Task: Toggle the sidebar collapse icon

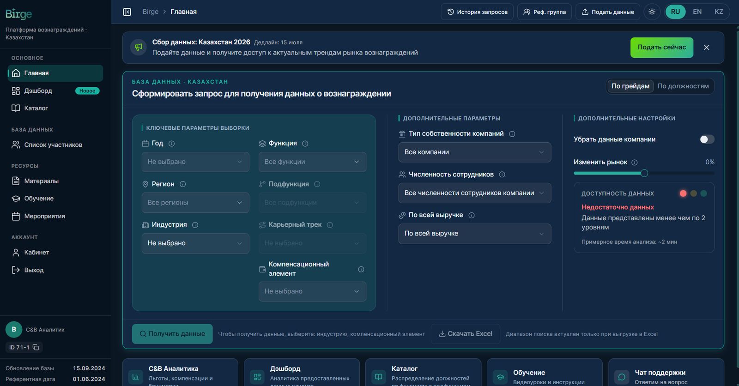Action: pyautogui.click(x=127, y=12)
